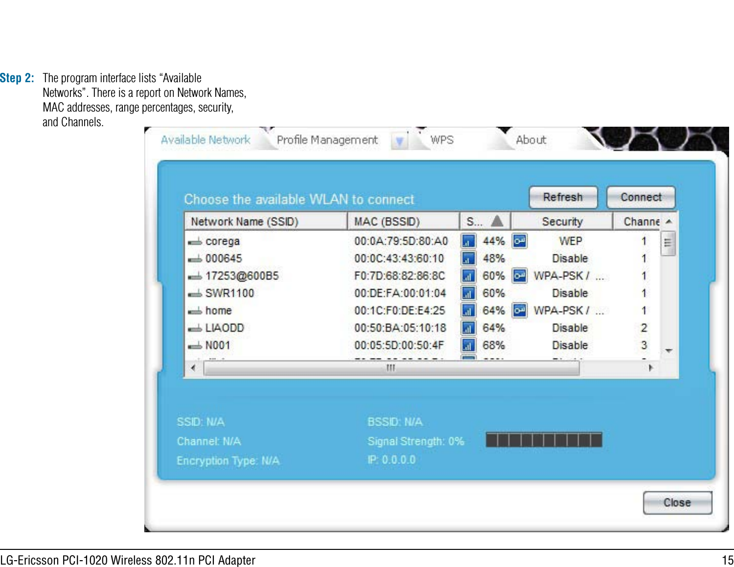The width and height of the screenshot is (734, 567).
Task: Click MAC address 00:05:5D:00:50:4F
Action: (399, 345)
